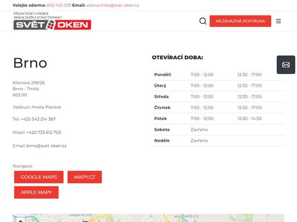Click the Pátek row label
This screenshot has height=222, width=297.
click(161, 119)
